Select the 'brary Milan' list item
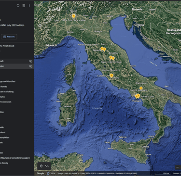This screenshot has height=176, width=181. click(5, 138)
